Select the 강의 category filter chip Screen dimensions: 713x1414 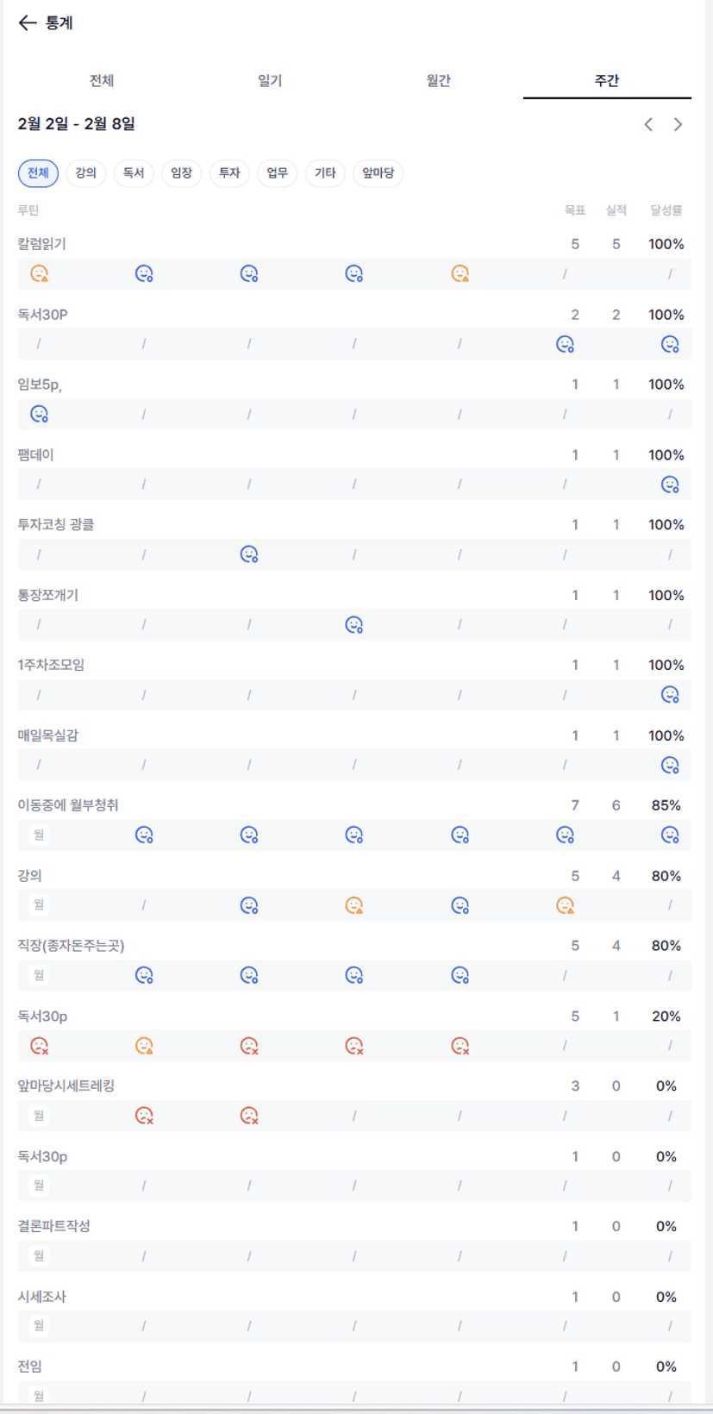85,173
